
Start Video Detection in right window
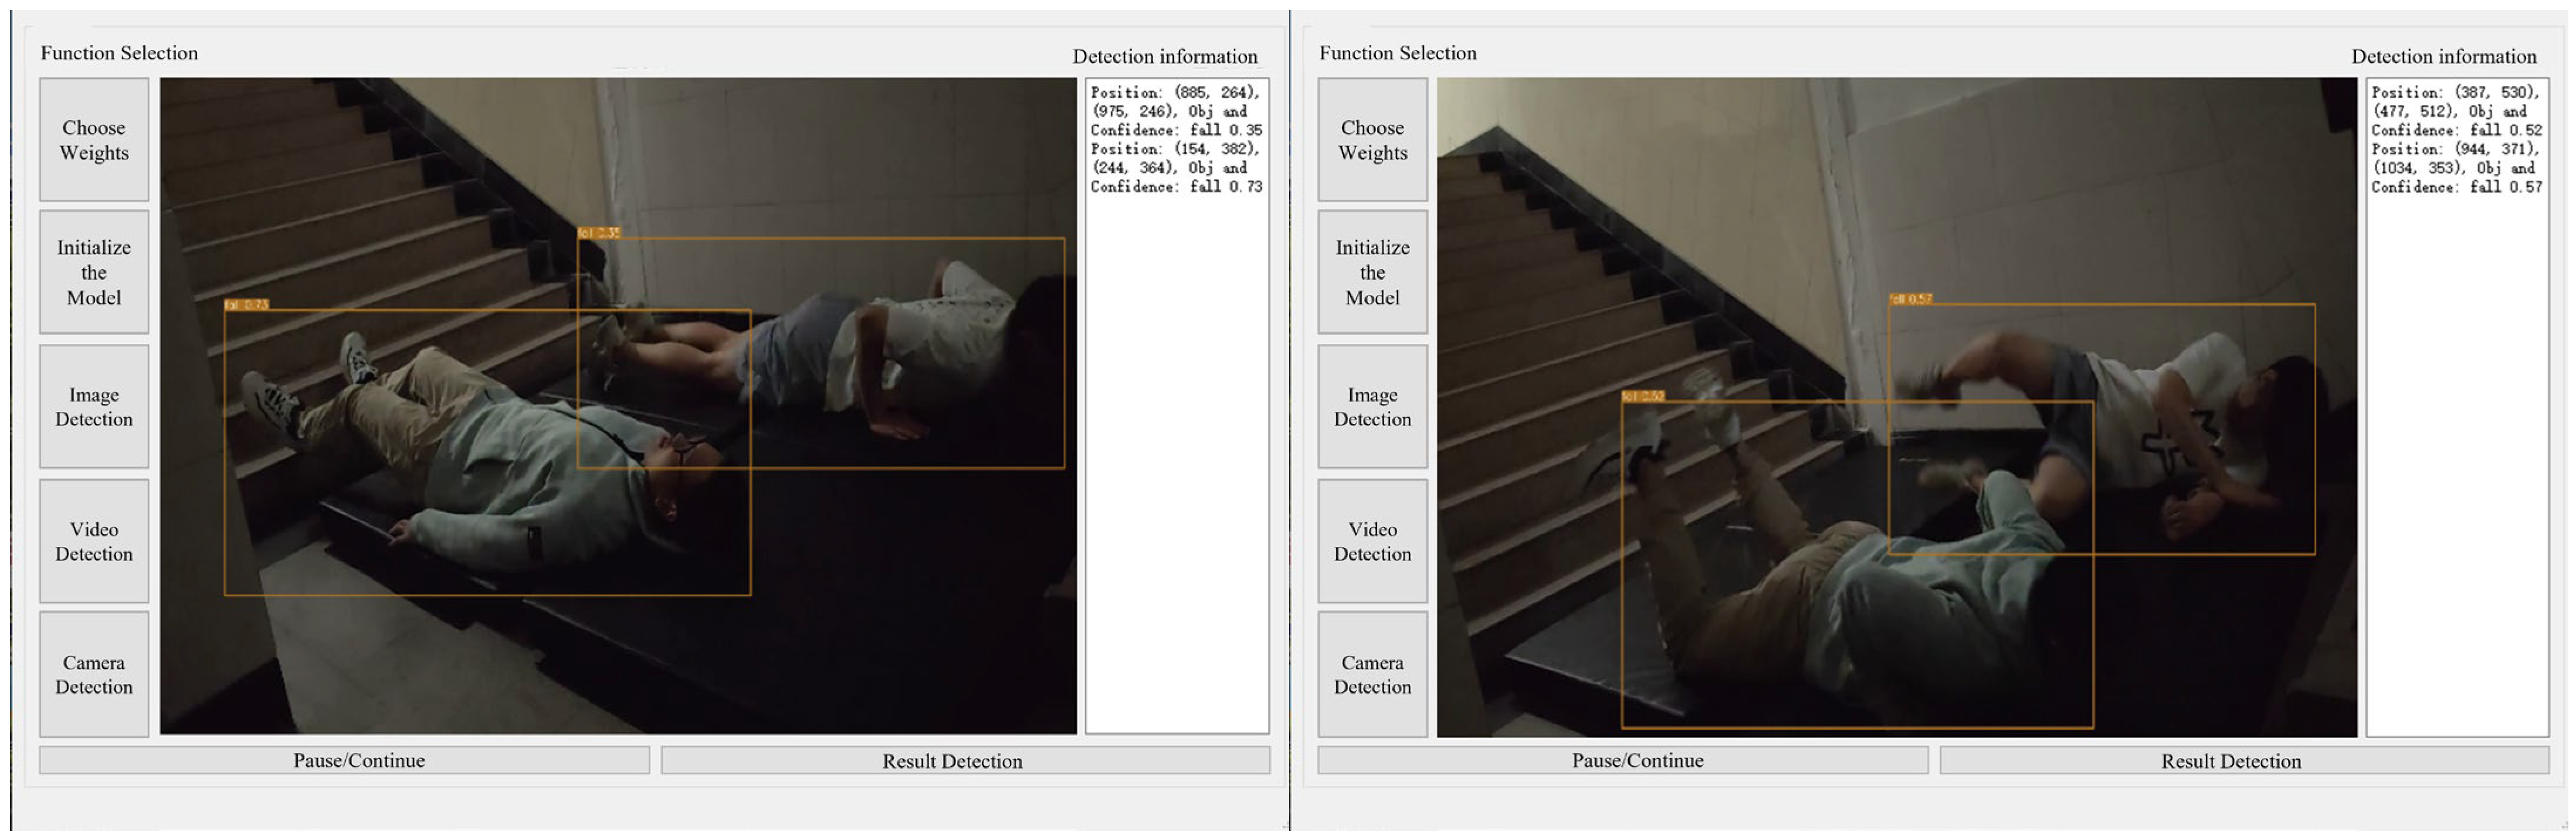1372,541
